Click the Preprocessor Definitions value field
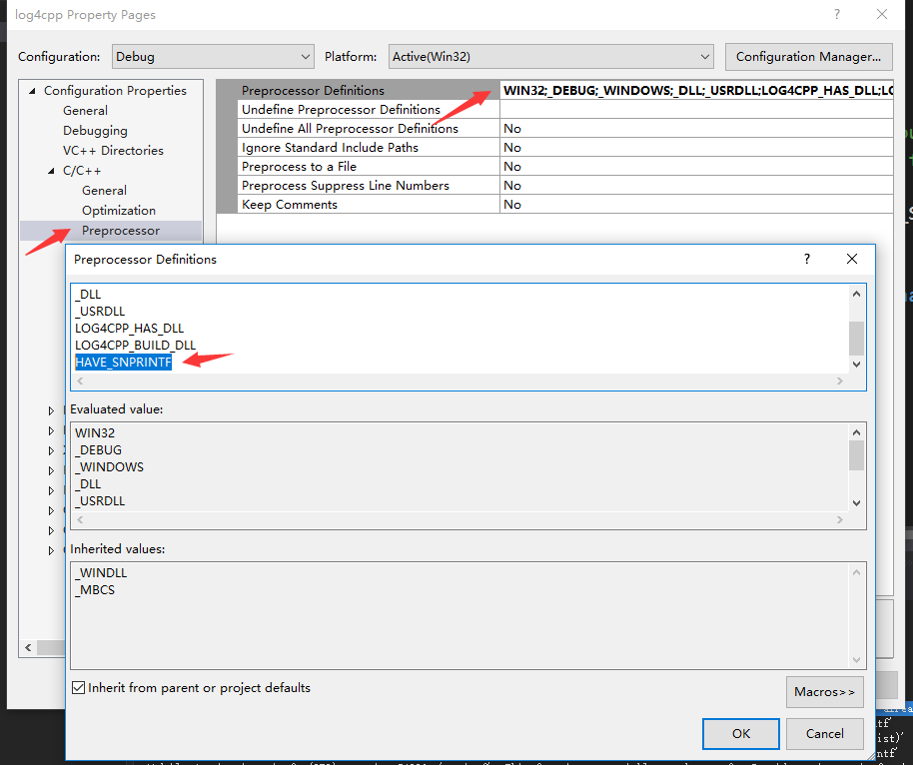 click(x=696, y=90)
